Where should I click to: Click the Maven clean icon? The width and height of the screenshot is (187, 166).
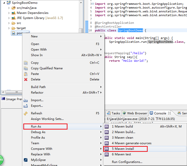(x=107, y=138)
